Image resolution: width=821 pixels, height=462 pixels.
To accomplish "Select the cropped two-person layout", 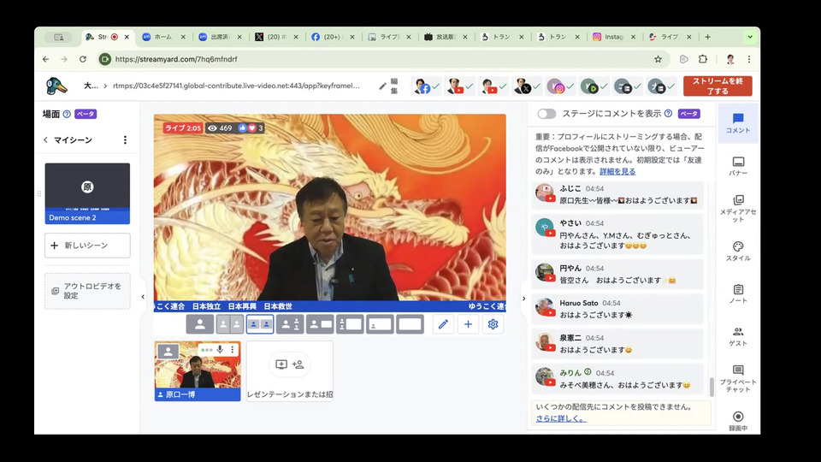I will tap(230, 324).
